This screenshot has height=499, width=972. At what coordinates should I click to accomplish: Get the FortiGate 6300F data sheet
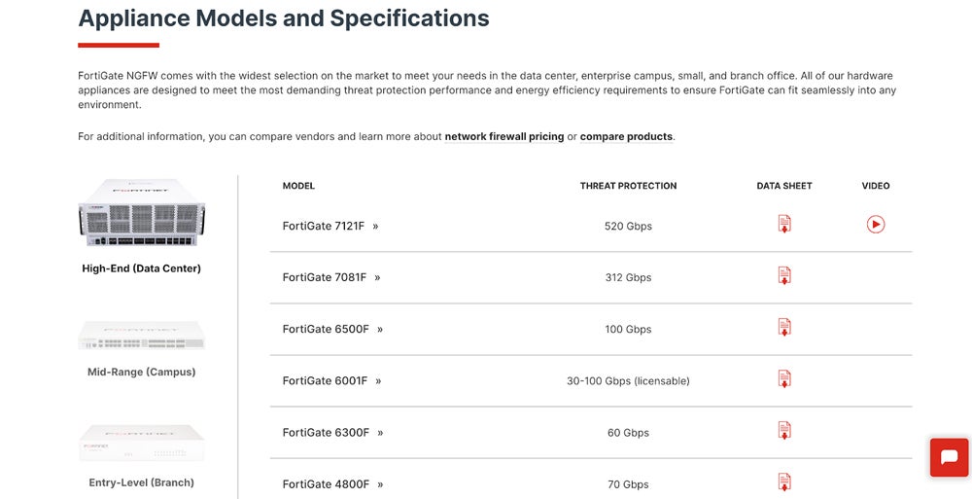(784, 431)
